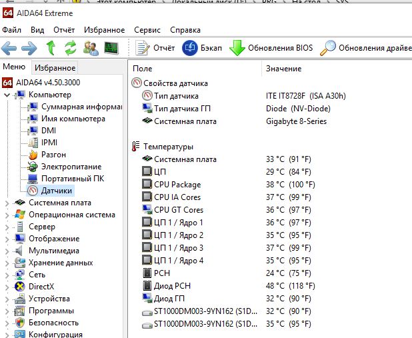This screenshot has height=338, width=412.
Task: Click Обновления BIOS toolbar button
Action: [271, 48]
